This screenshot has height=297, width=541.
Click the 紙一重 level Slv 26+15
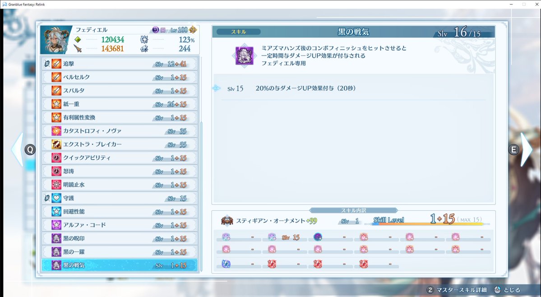(171, 105)
